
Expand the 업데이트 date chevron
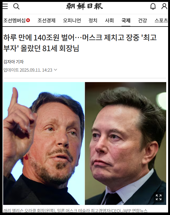tap(55, 70)
